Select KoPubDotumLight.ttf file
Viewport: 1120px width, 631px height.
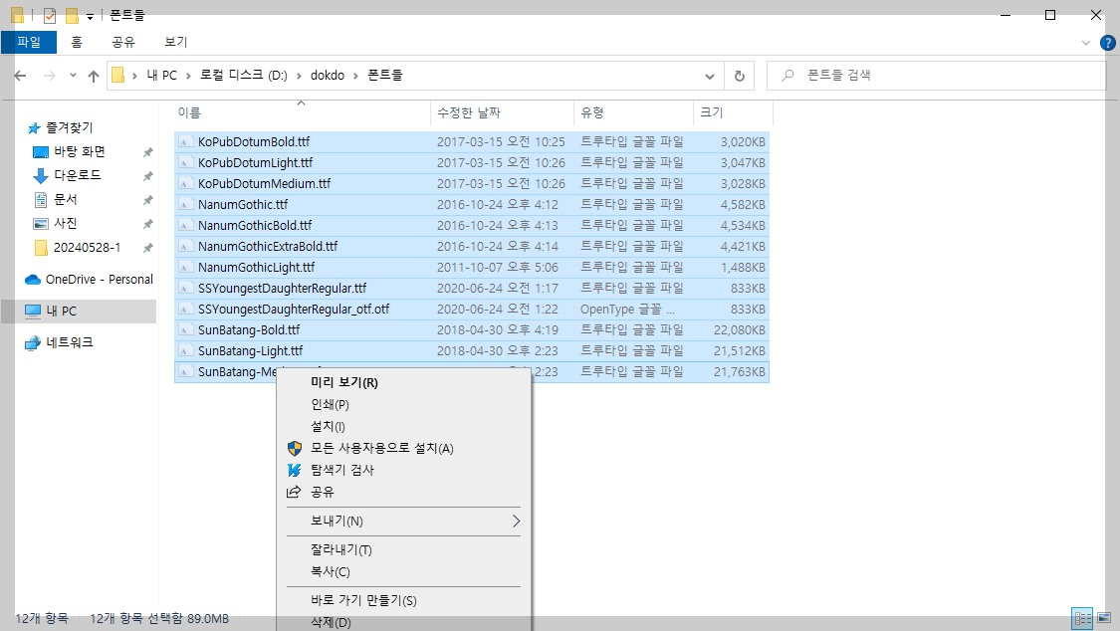tap(472, 163)
